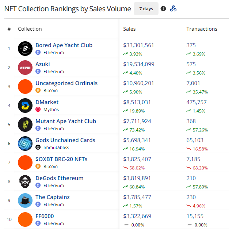The height and width of the screenshot is (229, 229).
Task: Click the orange FF6000 collection circle
Action: click(x=25, y=220)
